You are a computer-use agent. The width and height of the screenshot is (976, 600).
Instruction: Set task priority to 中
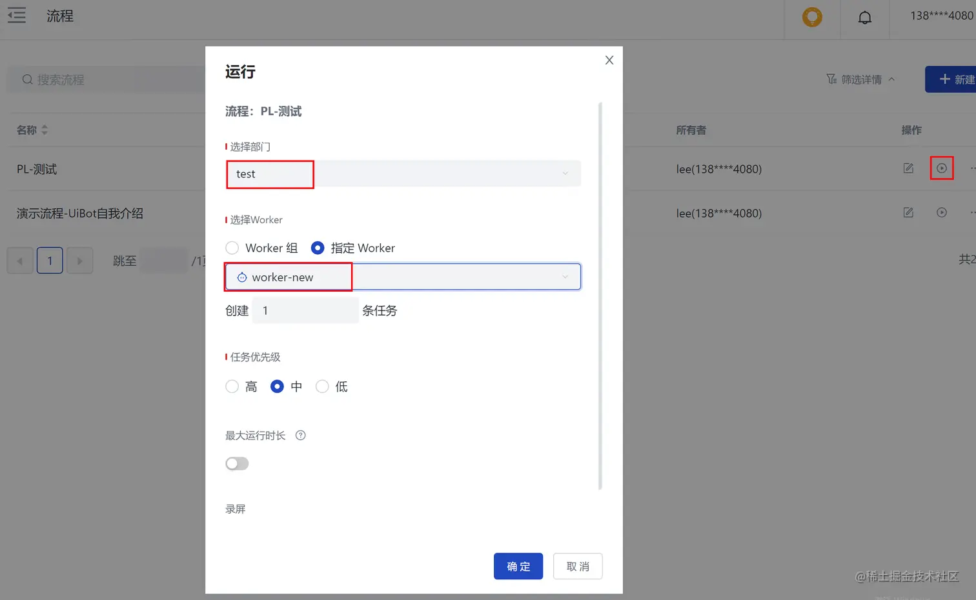277,386
